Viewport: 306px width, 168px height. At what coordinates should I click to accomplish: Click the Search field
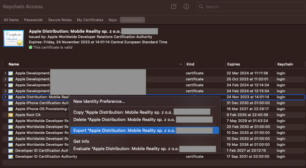(x=251, y=7)
